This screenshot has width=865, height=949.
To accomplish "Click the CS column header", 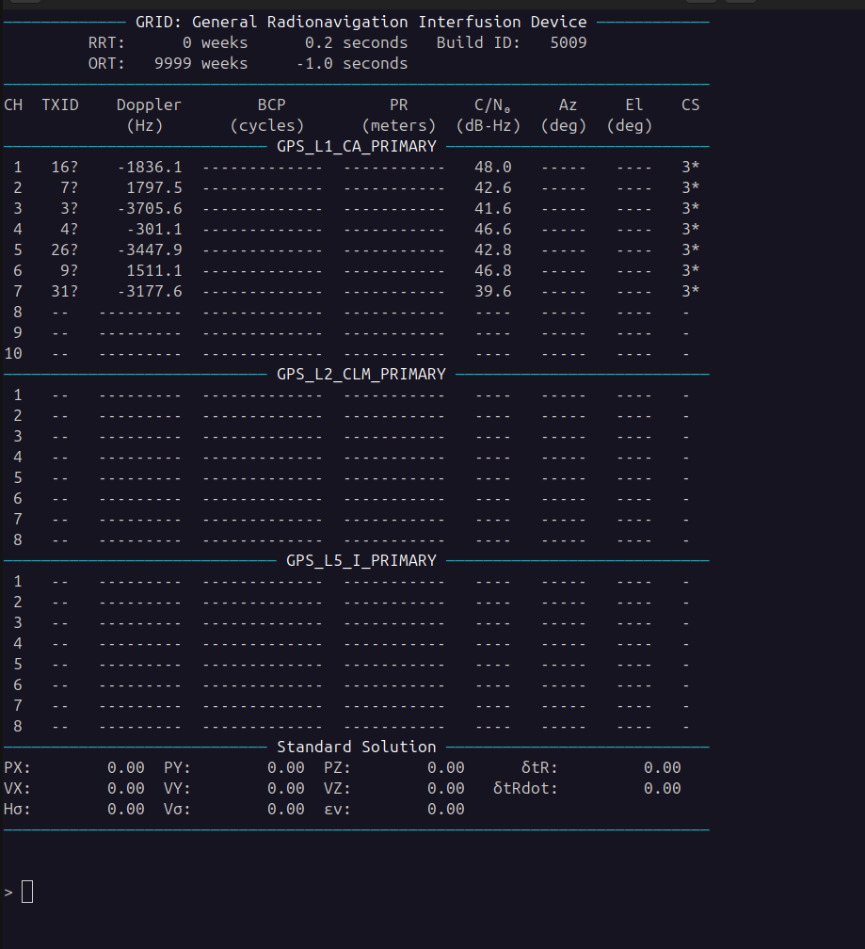I will coord(691,105).
